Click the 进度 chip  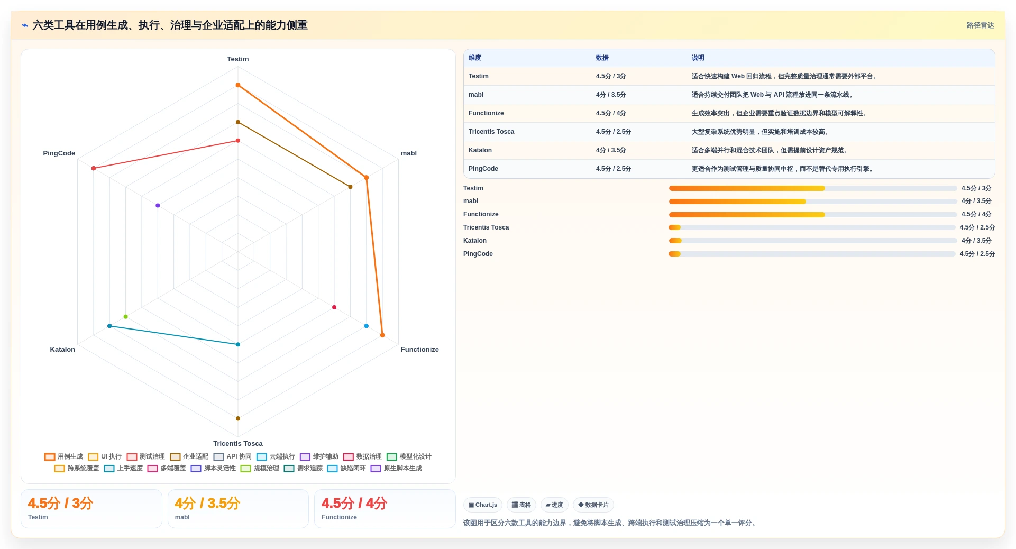point(554,505)
